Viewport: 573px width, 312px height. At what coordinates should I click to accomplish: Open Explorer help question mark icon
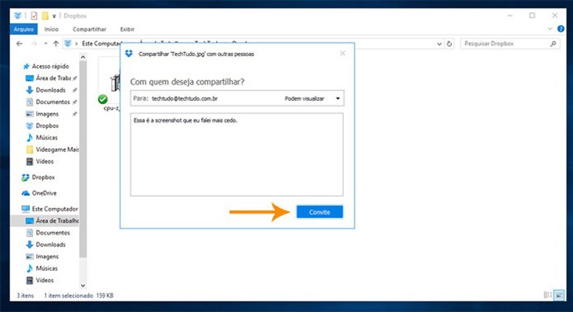(561, 29)
